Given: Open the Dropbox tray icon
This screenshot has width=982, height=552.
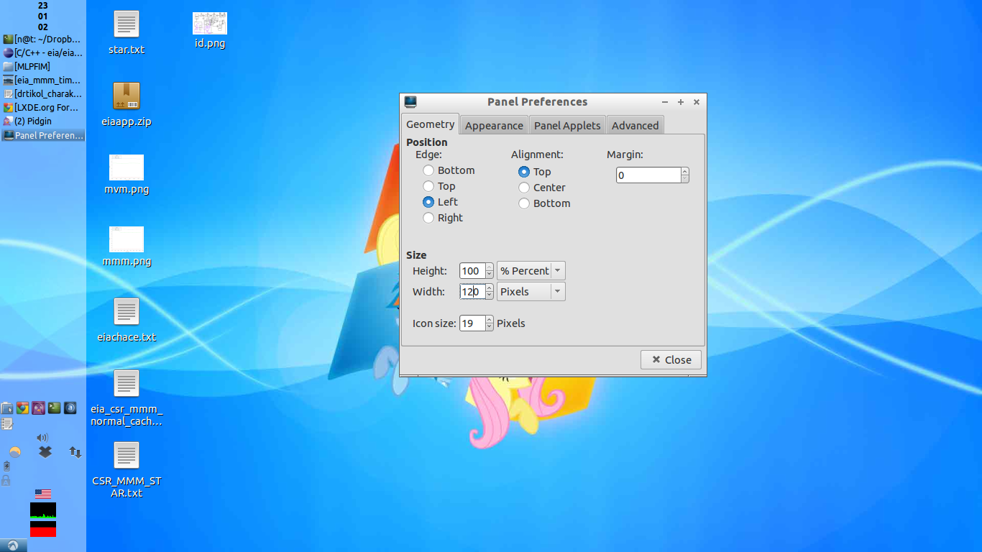Looking at the screenshot, I should click(x=45, y=452).
